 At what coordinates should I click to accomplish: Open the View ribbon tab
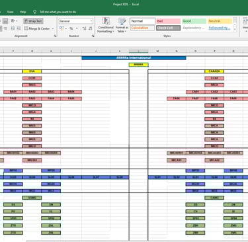(10, 12)
